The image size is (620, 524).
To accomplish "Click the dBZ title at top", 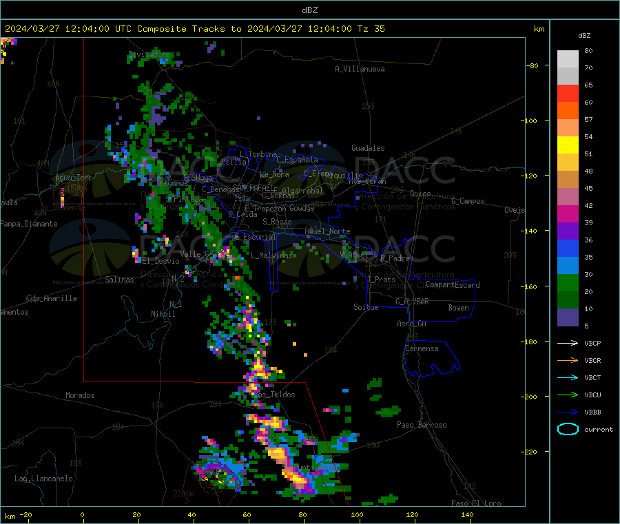I will point(309,10).
